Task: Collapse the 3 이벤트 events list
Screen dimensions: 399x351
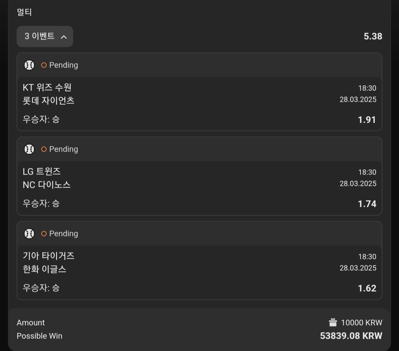Action: 45,37
